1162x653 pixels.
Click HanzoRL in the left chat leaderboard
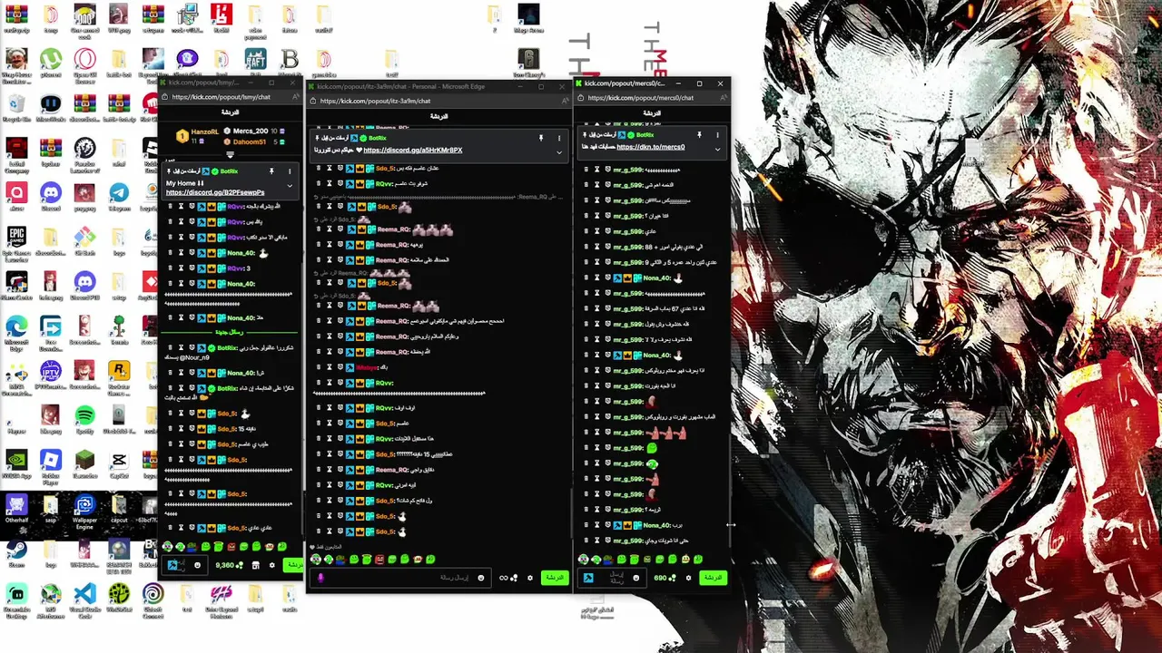204,132
